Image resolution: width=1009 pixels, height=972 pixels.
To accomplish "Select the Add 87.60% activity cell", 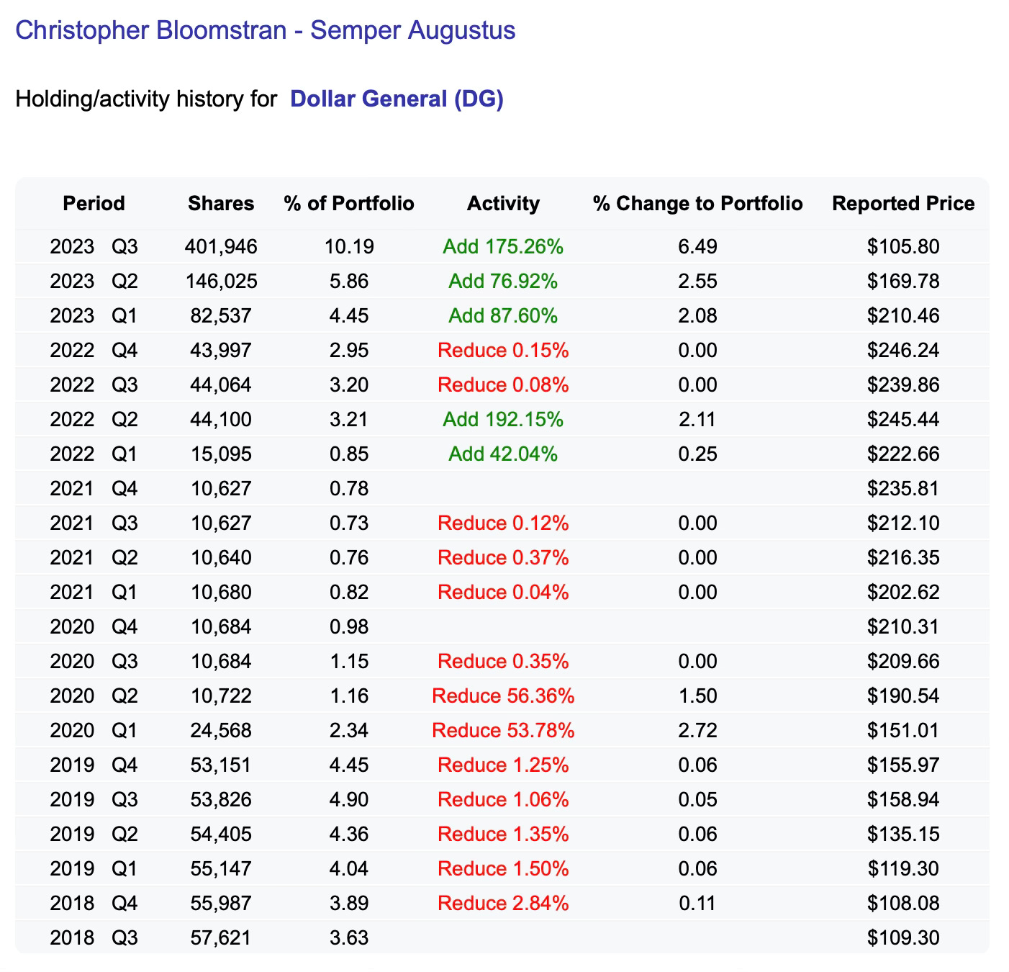I will (x=503, y=316).
